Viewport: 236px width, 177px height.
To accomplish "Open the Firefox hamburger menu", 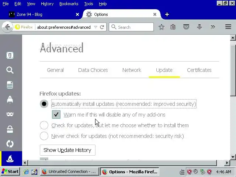I will tap(228, 27).
